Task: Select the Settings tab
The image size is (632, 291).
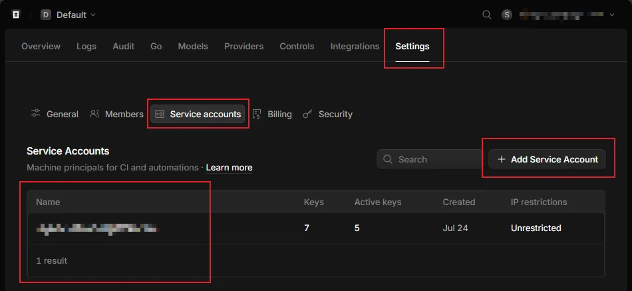Action: [x=412, y=47]
